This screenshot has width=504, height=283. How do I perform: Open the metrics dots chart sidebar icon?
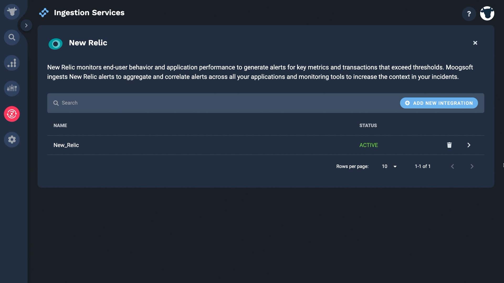point(12,63)
